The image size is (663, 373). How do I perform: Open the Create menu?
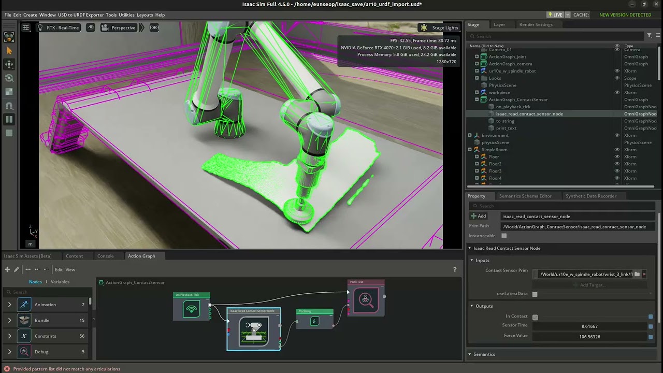(x=30, y=15)
